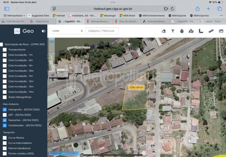Select the eraser clear tool
Image resolution: width=226 pixels, height=157 pixels.
tap(164, 31)
